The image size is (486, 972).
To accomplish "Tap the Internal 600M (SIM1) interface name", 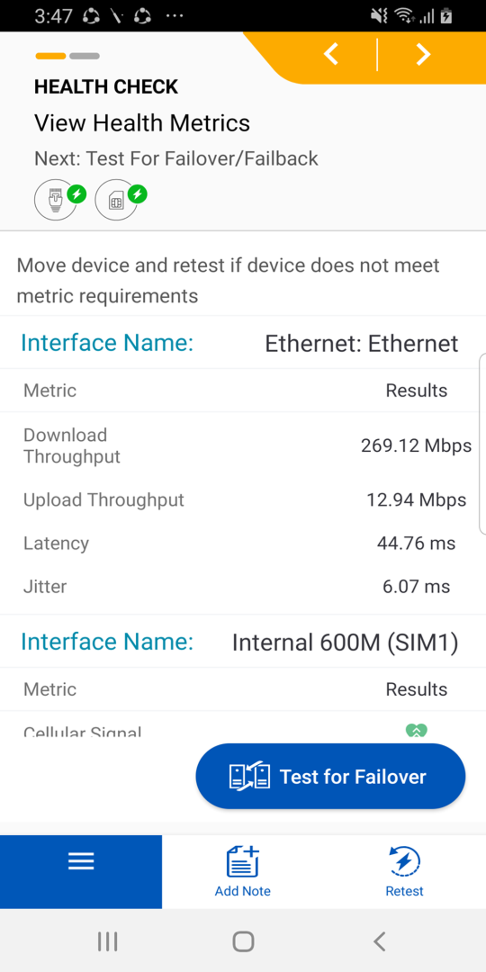I will pos(345,642).
